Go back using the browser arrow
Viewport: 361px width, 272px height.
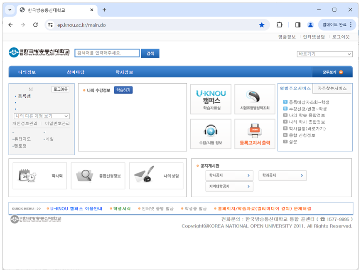pos(10,25)
